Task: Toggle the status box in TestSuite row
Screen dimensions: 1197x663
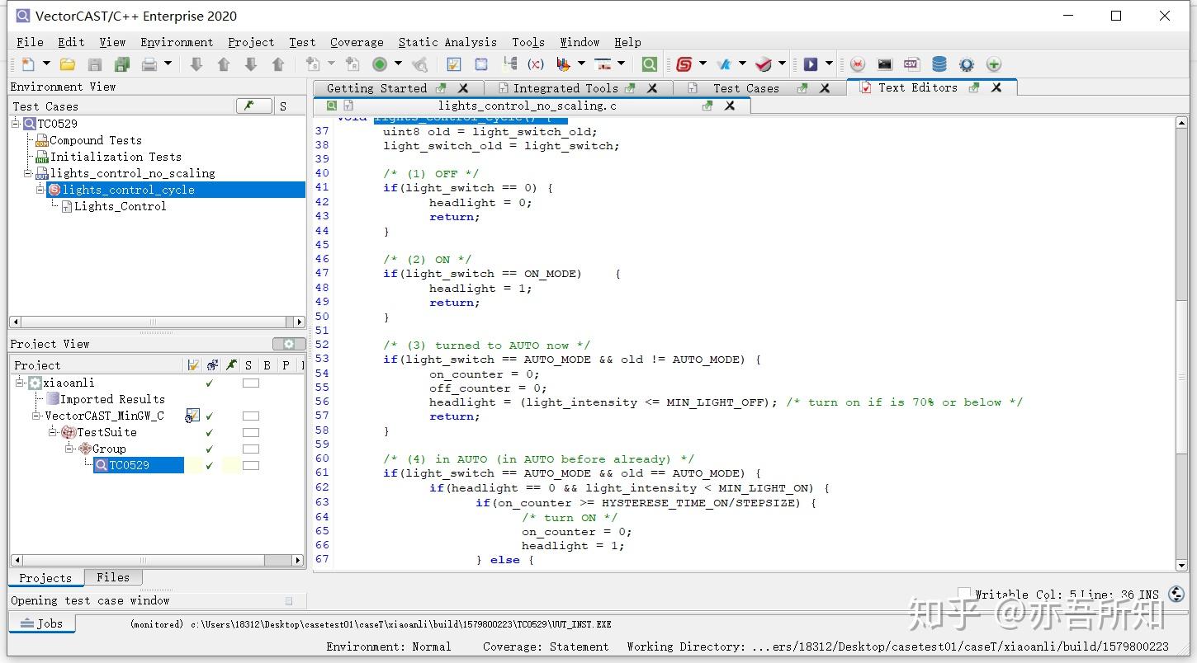Action: (x=250, y=433)
